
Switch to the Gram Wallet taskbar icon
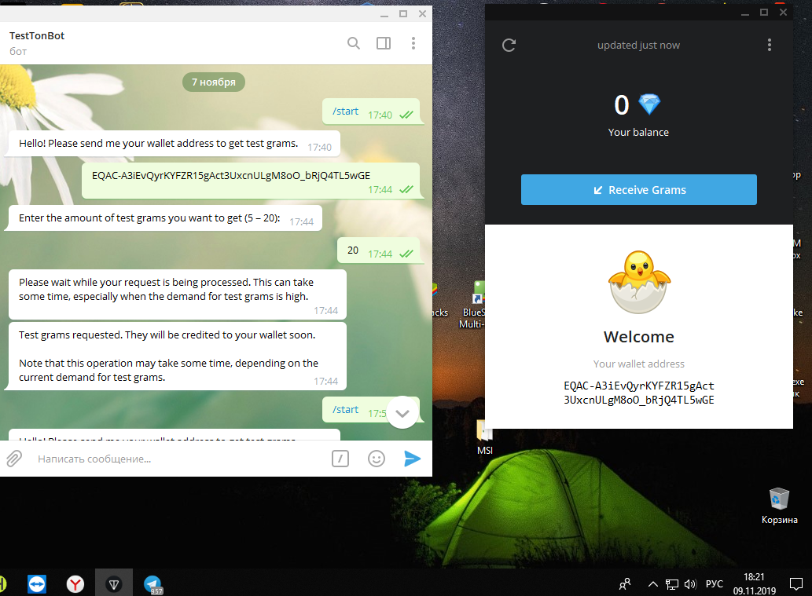pos(114,584)
